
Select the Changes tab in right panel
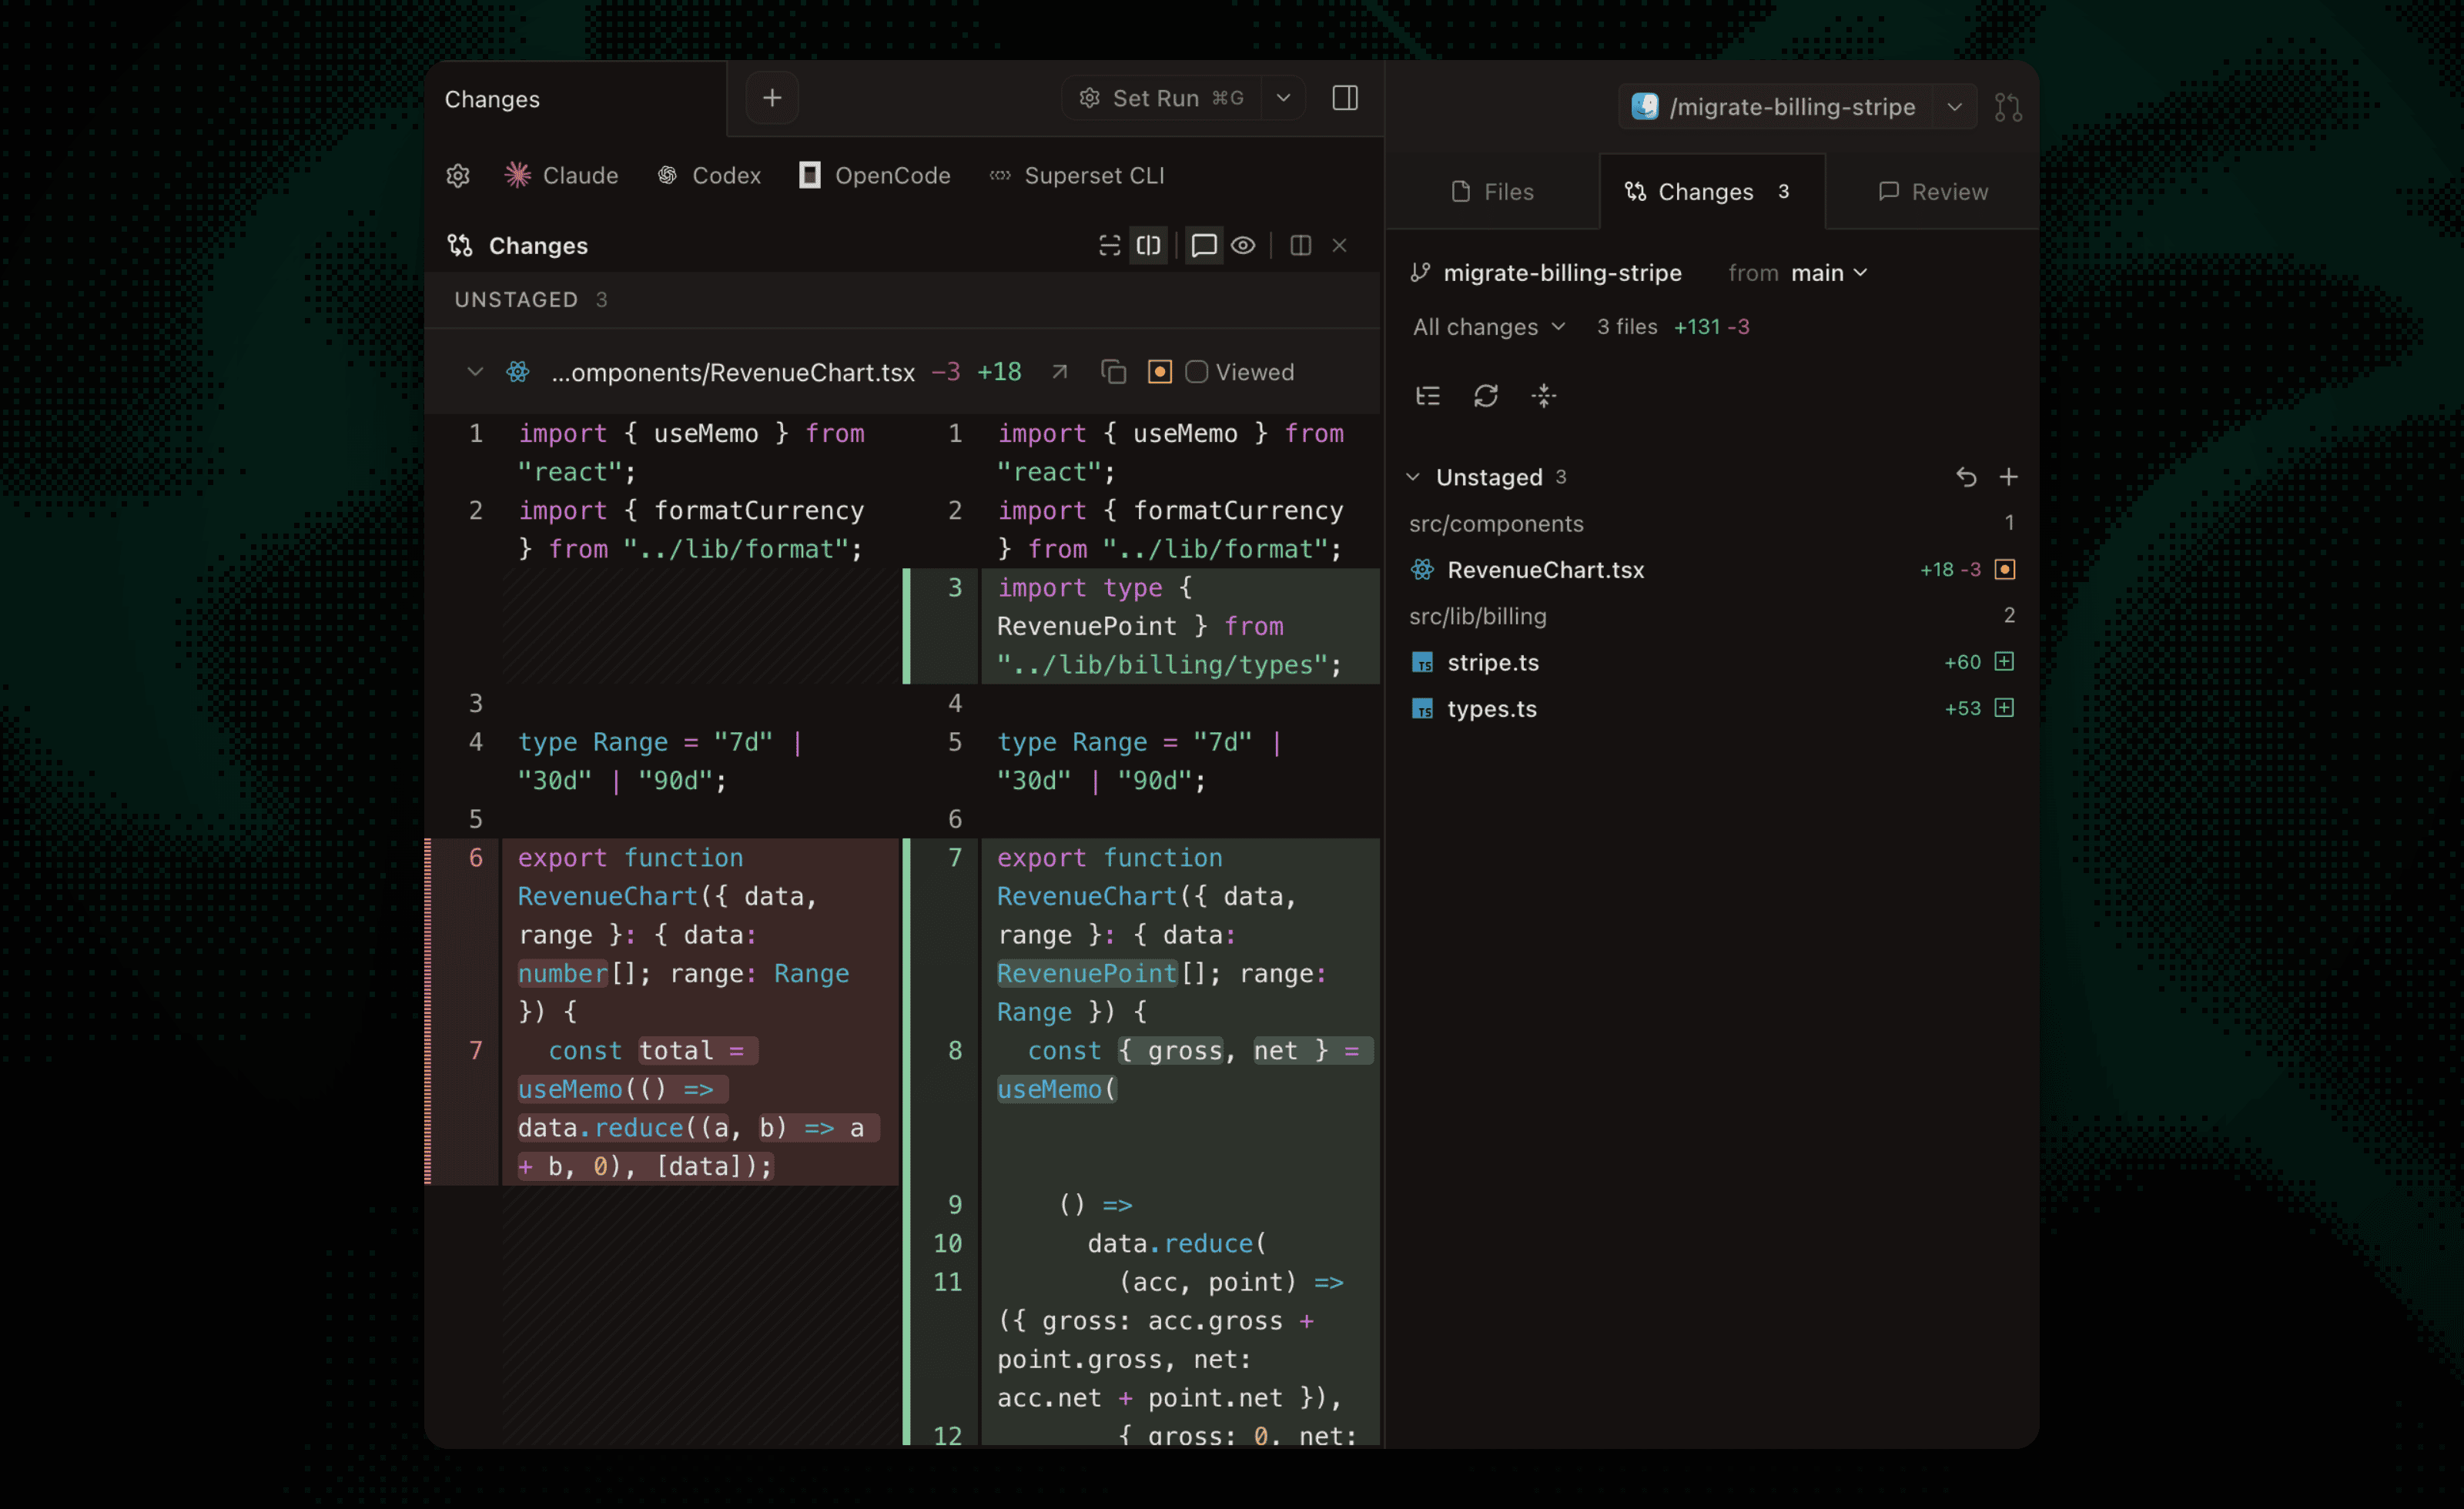1712,191
